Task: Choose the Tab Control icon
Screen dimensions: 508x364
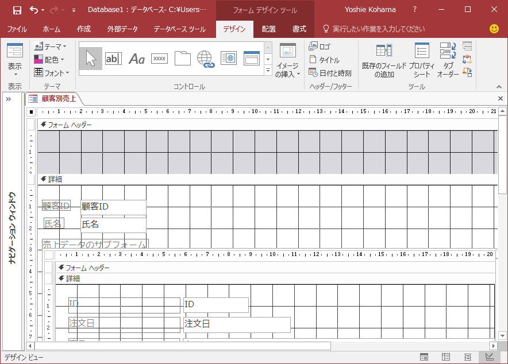Action: point(182,58)
